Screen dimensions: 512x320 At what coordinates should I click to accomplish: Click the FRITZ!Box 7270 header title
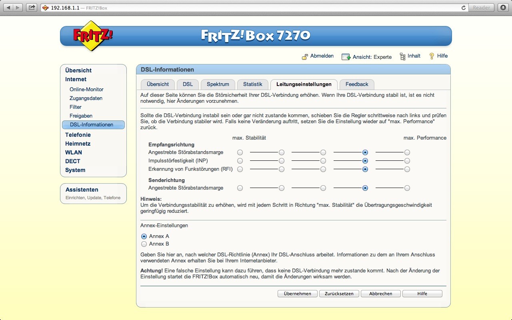click(256, 36)
